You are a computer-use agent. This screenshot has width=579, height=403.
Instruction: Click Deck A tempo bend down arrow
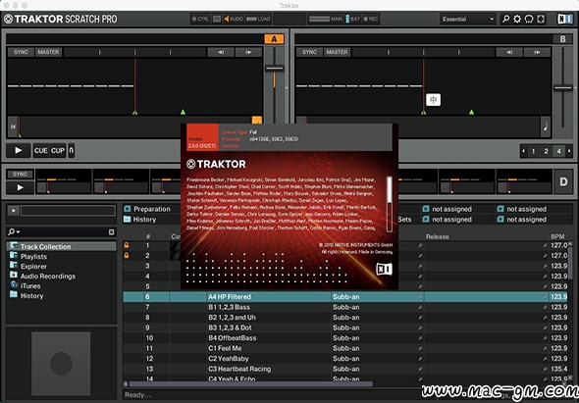coord(221,52)
